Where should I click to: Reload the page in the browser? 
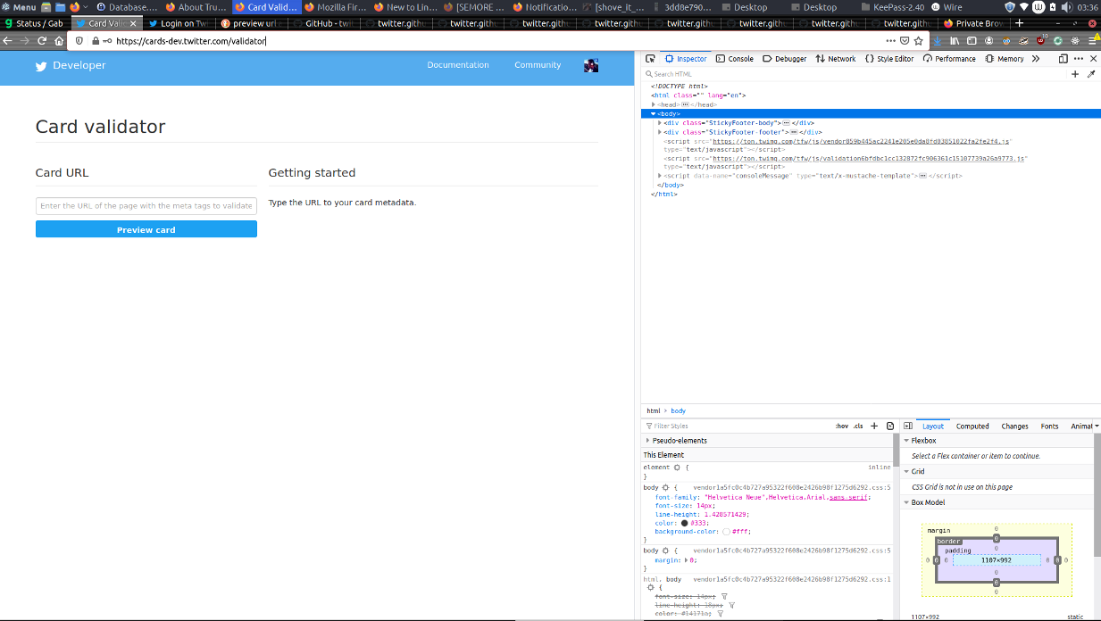coord(42,41)
